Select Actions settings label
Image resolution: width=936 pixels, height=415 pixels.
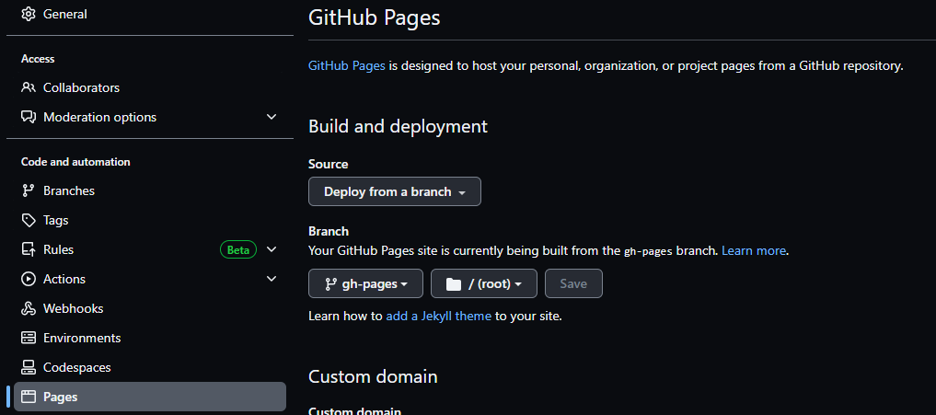pyautogui.click(x=64, y=279)
